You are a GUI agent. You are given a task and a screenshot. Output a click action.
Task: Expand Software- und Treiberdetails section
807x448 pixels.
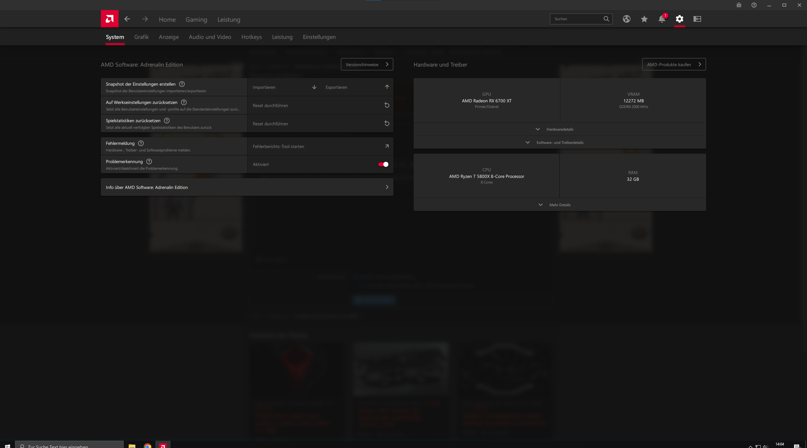[x=559, y=143]
